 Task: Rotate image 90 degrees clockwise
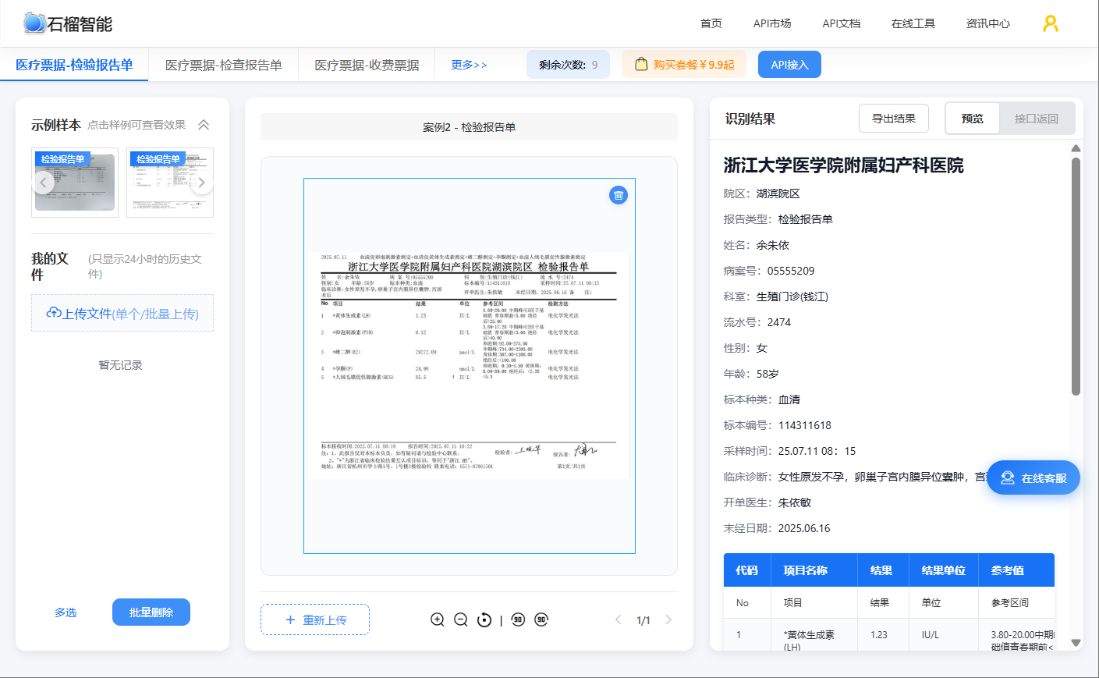(x=541, y=619)
